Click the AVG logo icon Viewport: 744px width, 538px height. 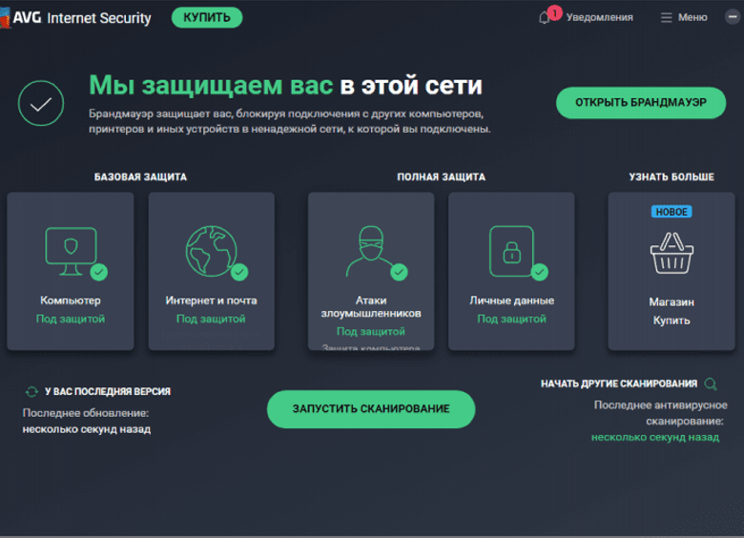pos(5,18)
